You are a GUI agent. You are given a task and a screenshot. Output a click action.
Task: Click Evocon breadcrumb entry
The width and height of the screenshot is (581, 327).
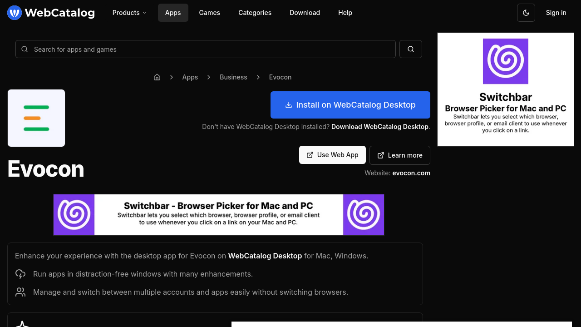coord(280,77)
